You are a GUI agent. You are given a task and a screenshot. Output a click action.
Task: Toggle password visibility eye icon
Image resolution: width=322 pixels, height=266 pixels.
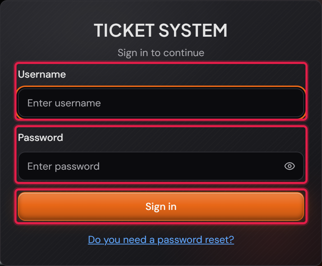click(x=290, y=166)
